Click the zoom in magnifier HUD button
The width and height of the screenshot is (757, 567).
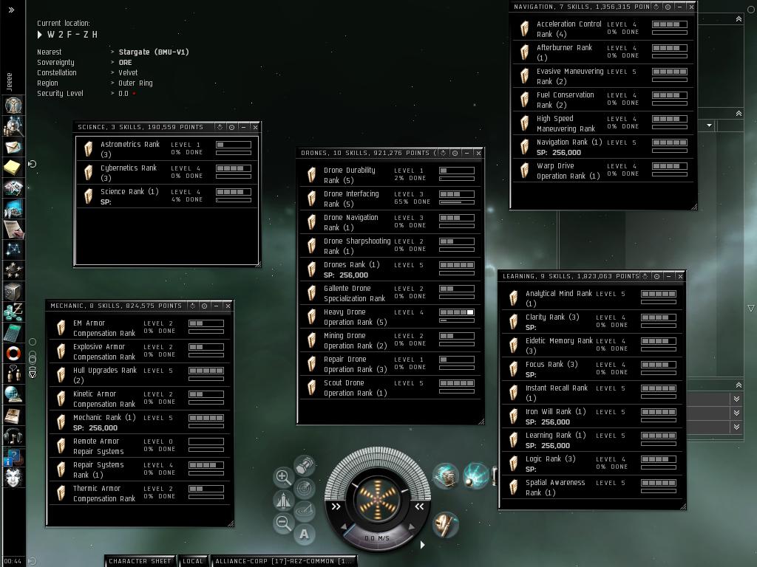click(x=283, y=477)
